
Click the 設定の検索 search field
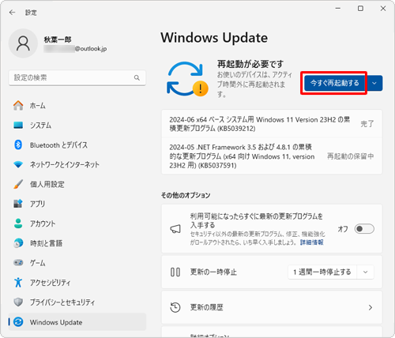pos(77,77)
